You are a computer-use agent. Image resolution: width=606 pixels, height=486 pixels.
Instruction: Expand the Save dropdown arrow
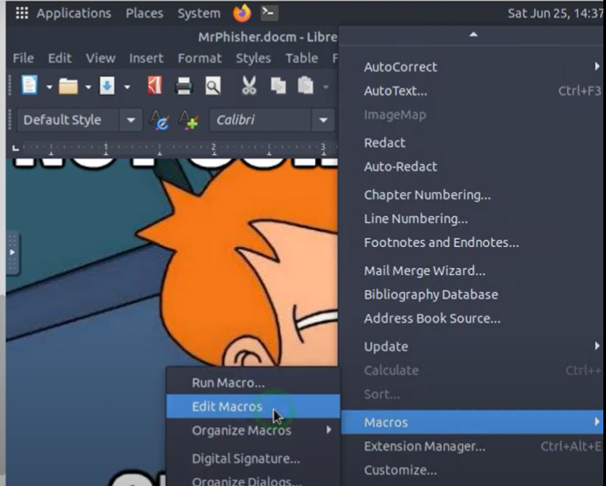pos(127,87)
